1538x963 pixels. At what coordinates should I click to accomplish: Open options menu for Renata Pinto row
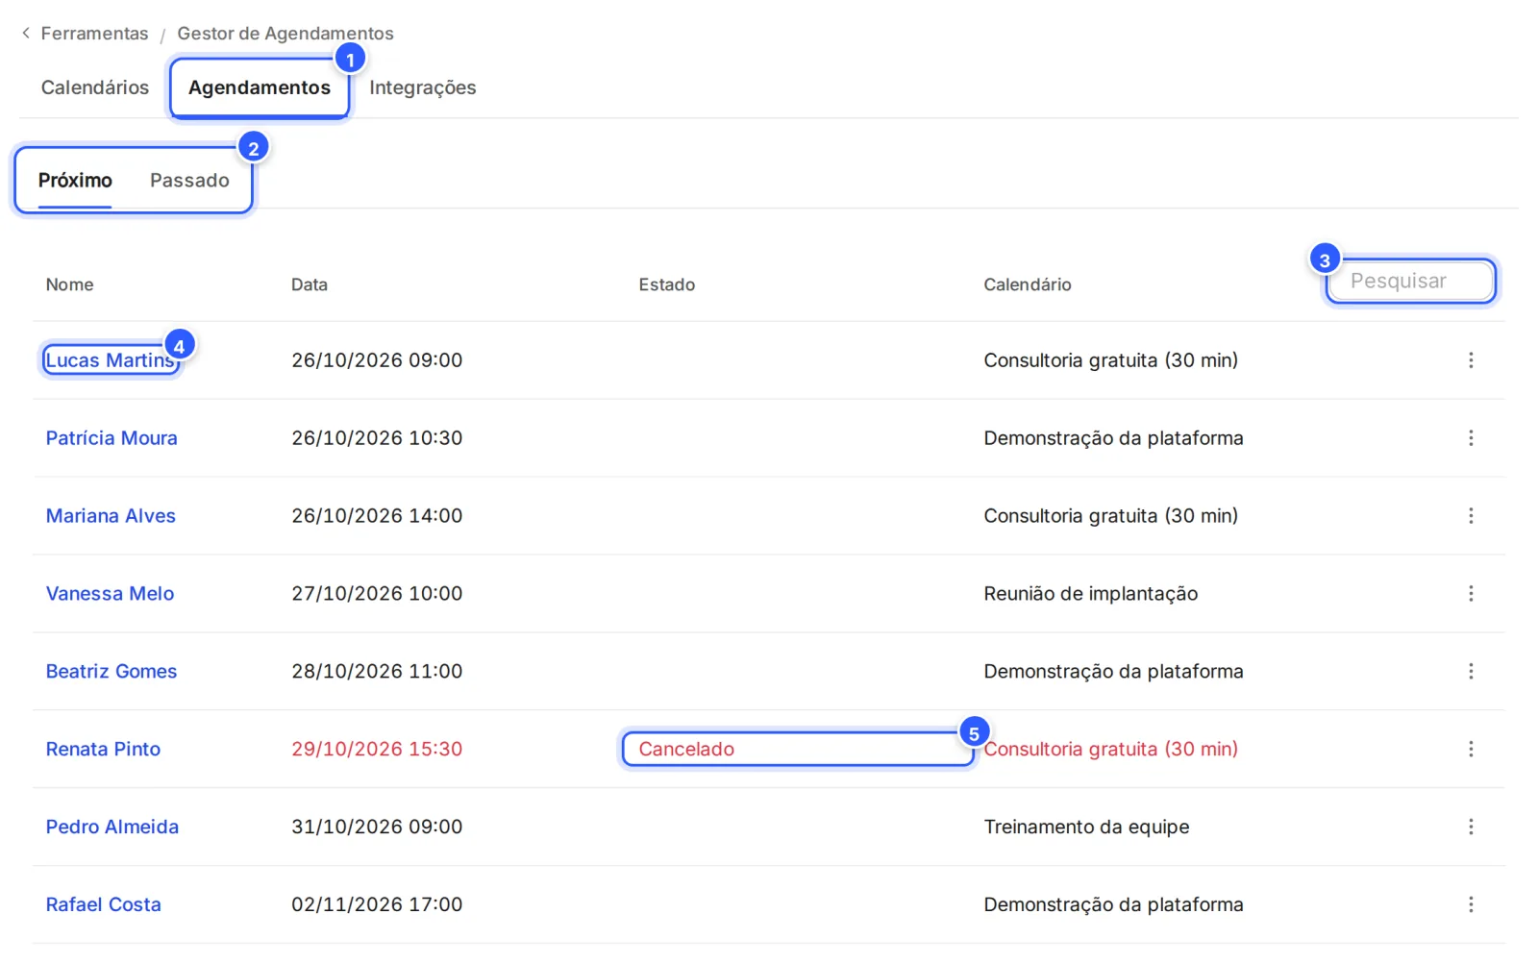[x=1471, y=750]
